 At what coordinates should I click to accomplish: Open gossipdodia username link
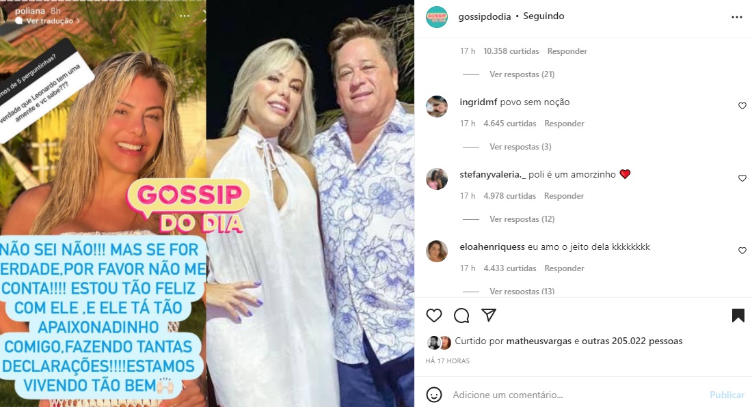pyautogui.click(x=485, y=17)
